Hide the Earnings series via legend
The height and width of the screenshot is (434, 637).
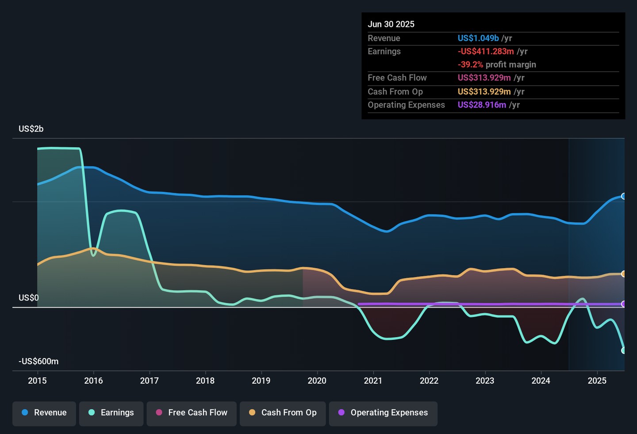pos(111,413)
